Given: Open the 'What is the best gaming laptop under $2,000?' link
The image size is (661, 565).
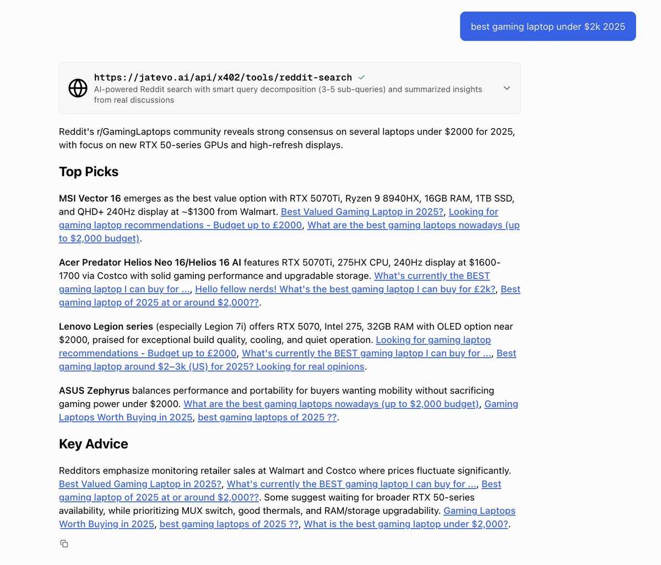Looking at the screenshot, I should point(406,524).
